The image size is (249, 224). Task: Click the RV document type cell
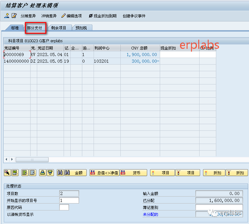tap(33, 55)
